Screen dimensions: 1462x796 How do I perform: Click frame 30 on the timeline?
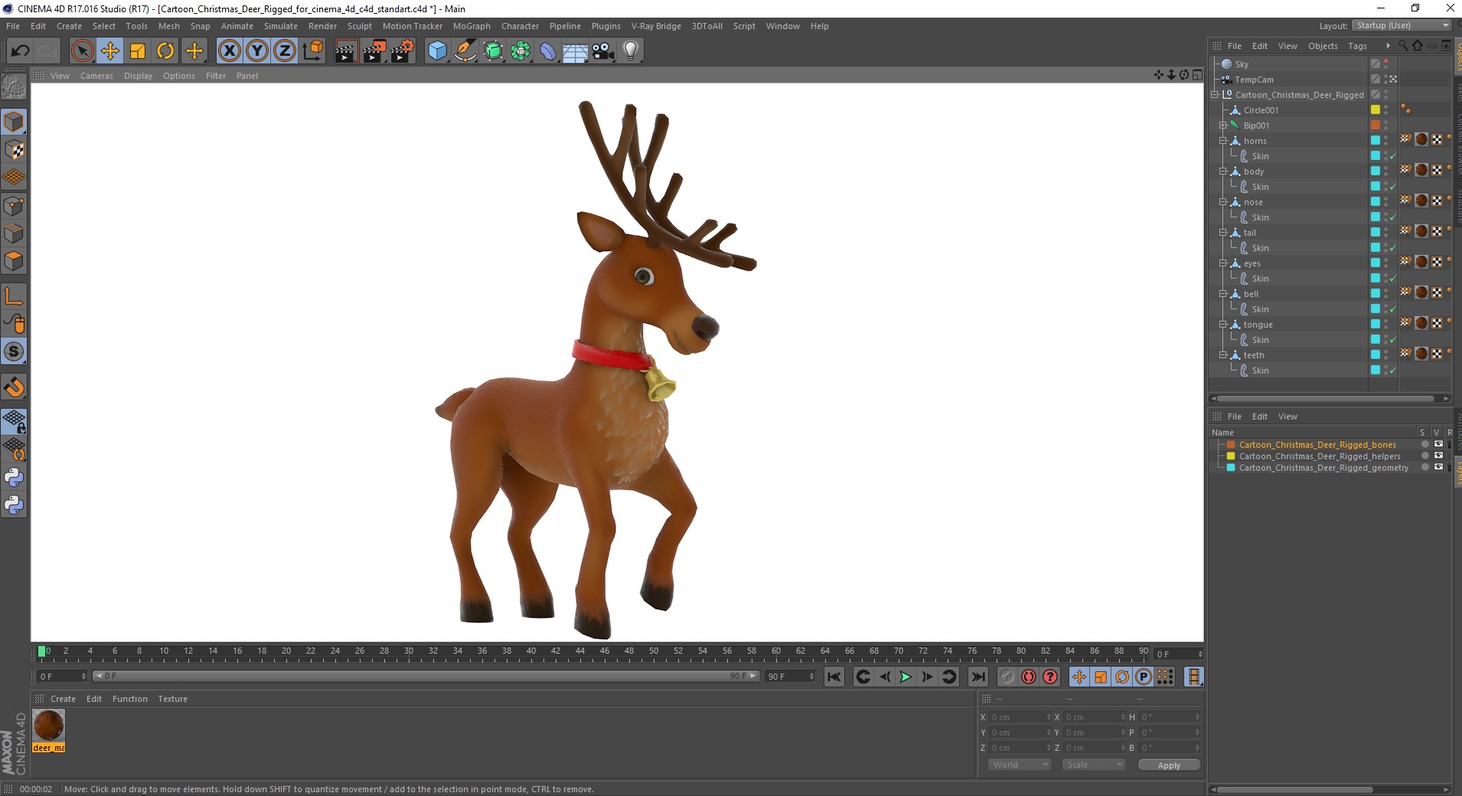coord(409,653)
